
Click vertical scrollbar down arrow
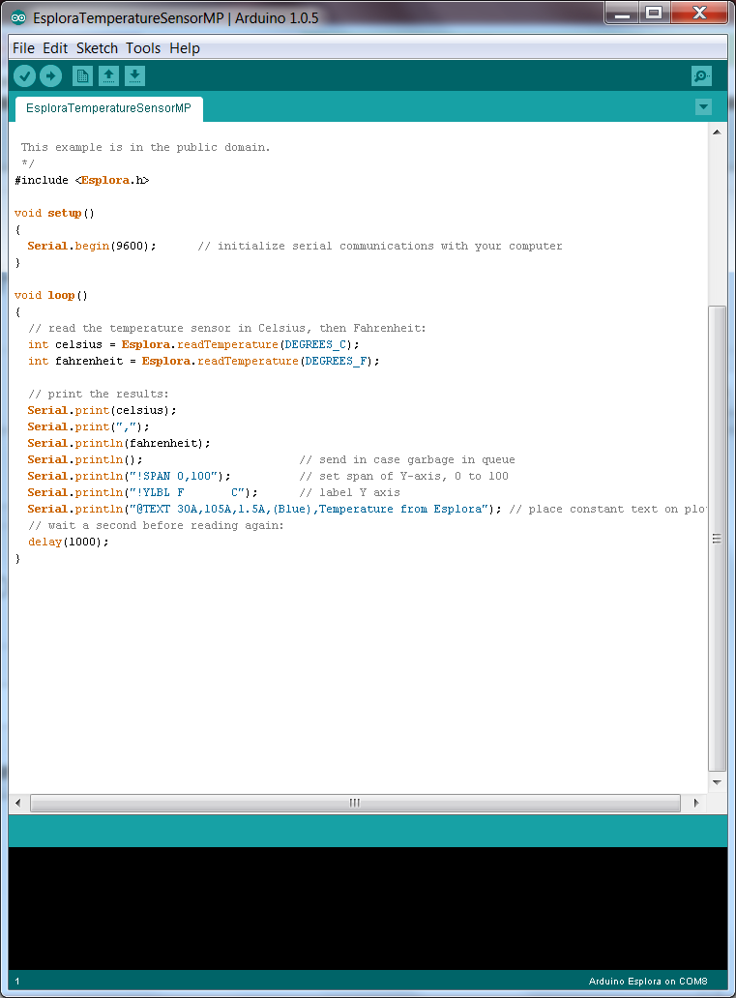point(717,782)
